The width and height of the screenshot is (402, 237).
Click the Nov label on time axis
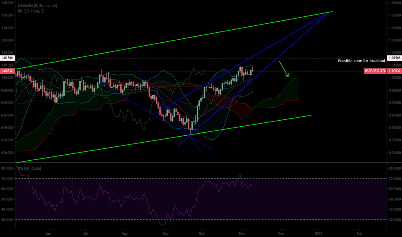click(242, 234)
